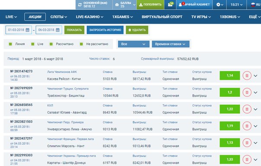The image size is (261, 166).
Task: Click the 1,2 odds box
Action: tap(230, 92)
